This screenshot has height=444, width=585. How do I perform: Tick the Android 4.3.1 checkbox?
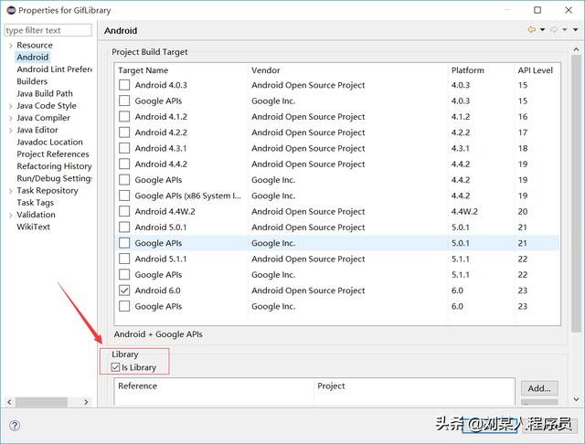coord(124,148)
